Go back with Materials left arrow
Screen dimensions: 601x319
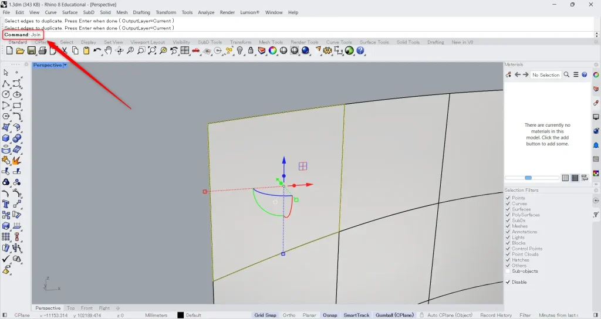click(518, 74)
